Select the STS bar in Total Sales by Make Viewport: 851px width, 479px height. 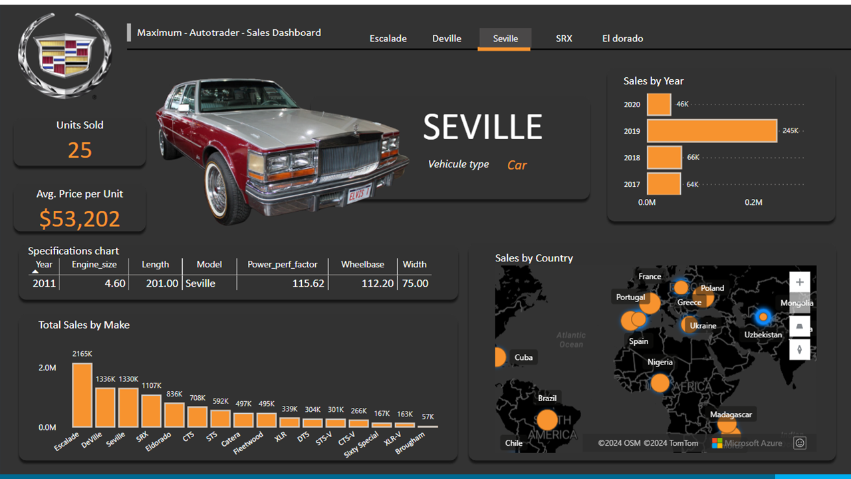click(x=220, y=418)
